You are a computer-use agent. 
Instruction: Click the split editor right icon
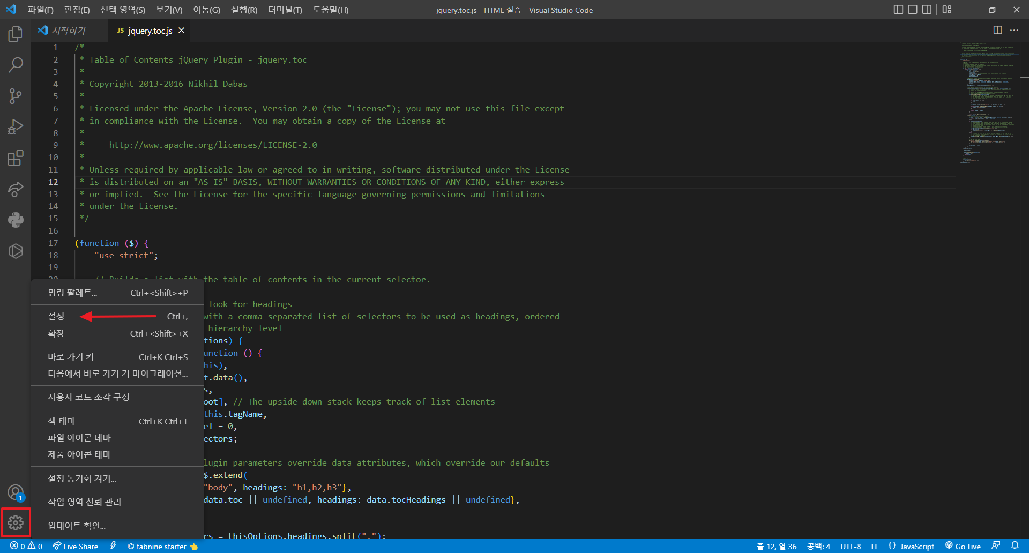(x=997, y=31)
